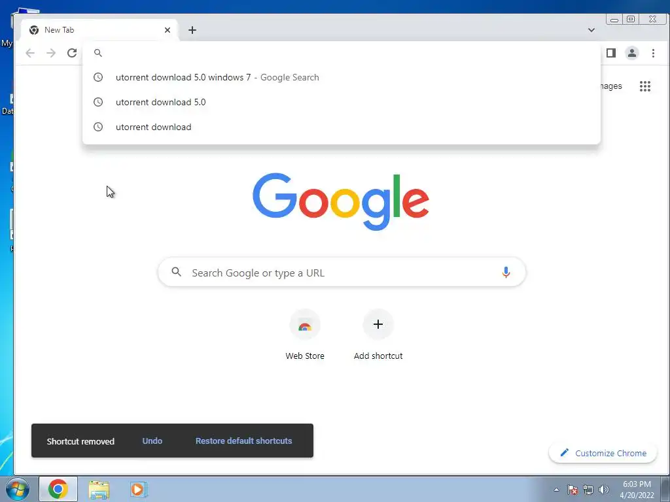Open the Action Center flag icon
Viewport: 670px width, 502px height.
(x=572, y=490)
